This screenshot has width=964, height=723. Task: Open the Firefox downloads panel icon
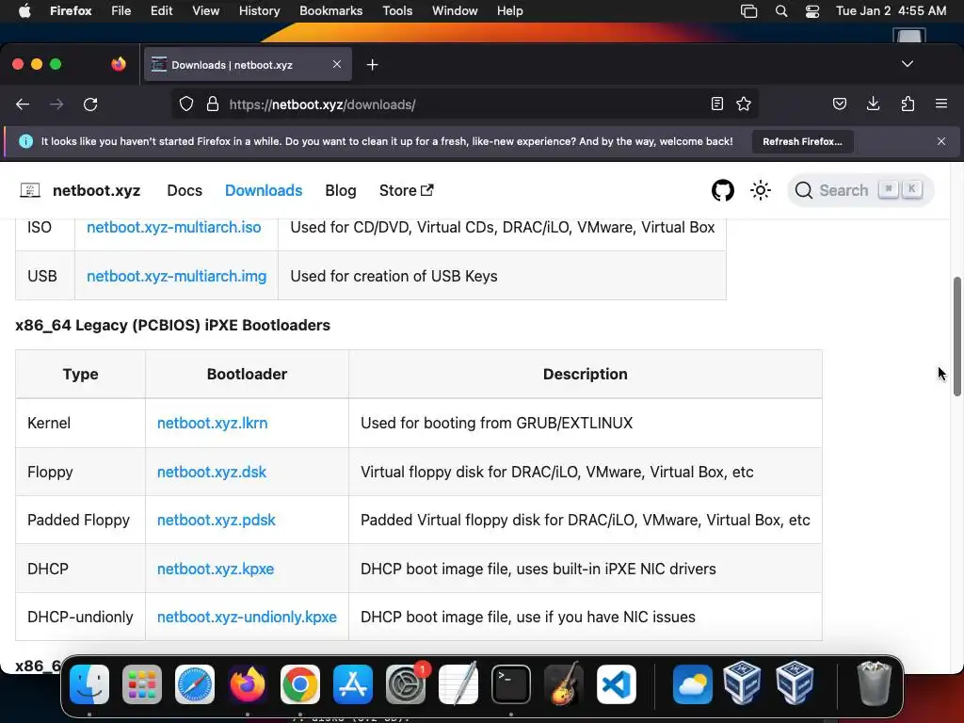873,104
